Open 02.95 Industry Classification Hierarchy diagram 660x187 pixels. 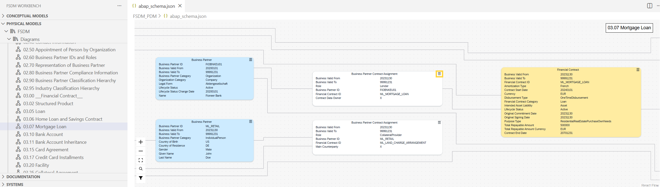click(x=61, y=88)
